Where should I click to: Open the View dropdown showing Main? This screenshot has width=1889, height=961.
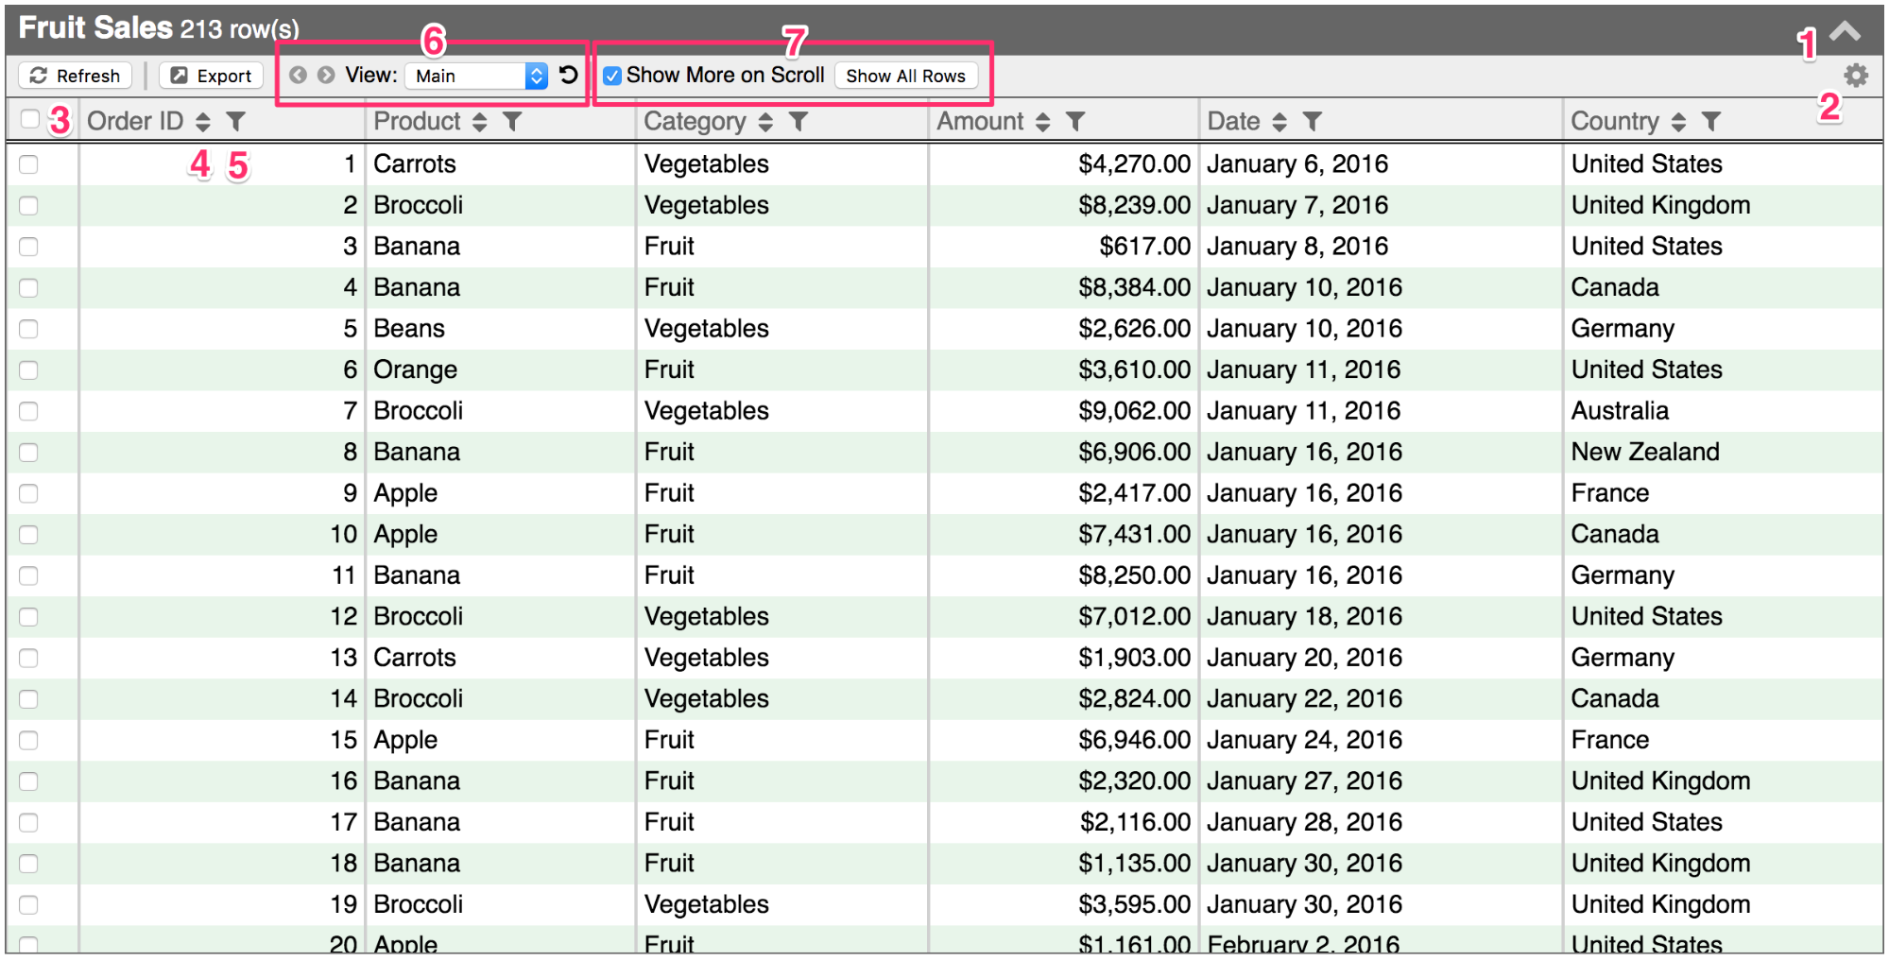coord(477,76)
